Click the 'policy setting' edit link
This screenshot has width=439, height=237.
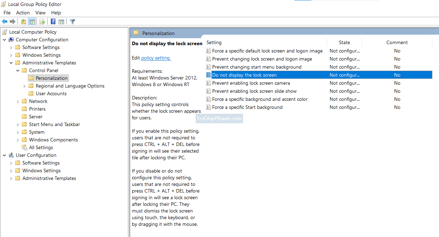pyautogui.click(x=156, y=58)
